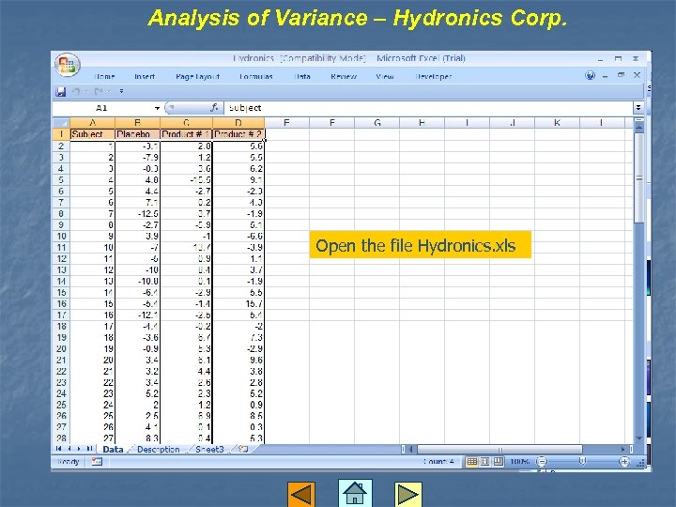676x507 pixels.
Task: Expand the formula bar
Action: click(x=638, y=107)
